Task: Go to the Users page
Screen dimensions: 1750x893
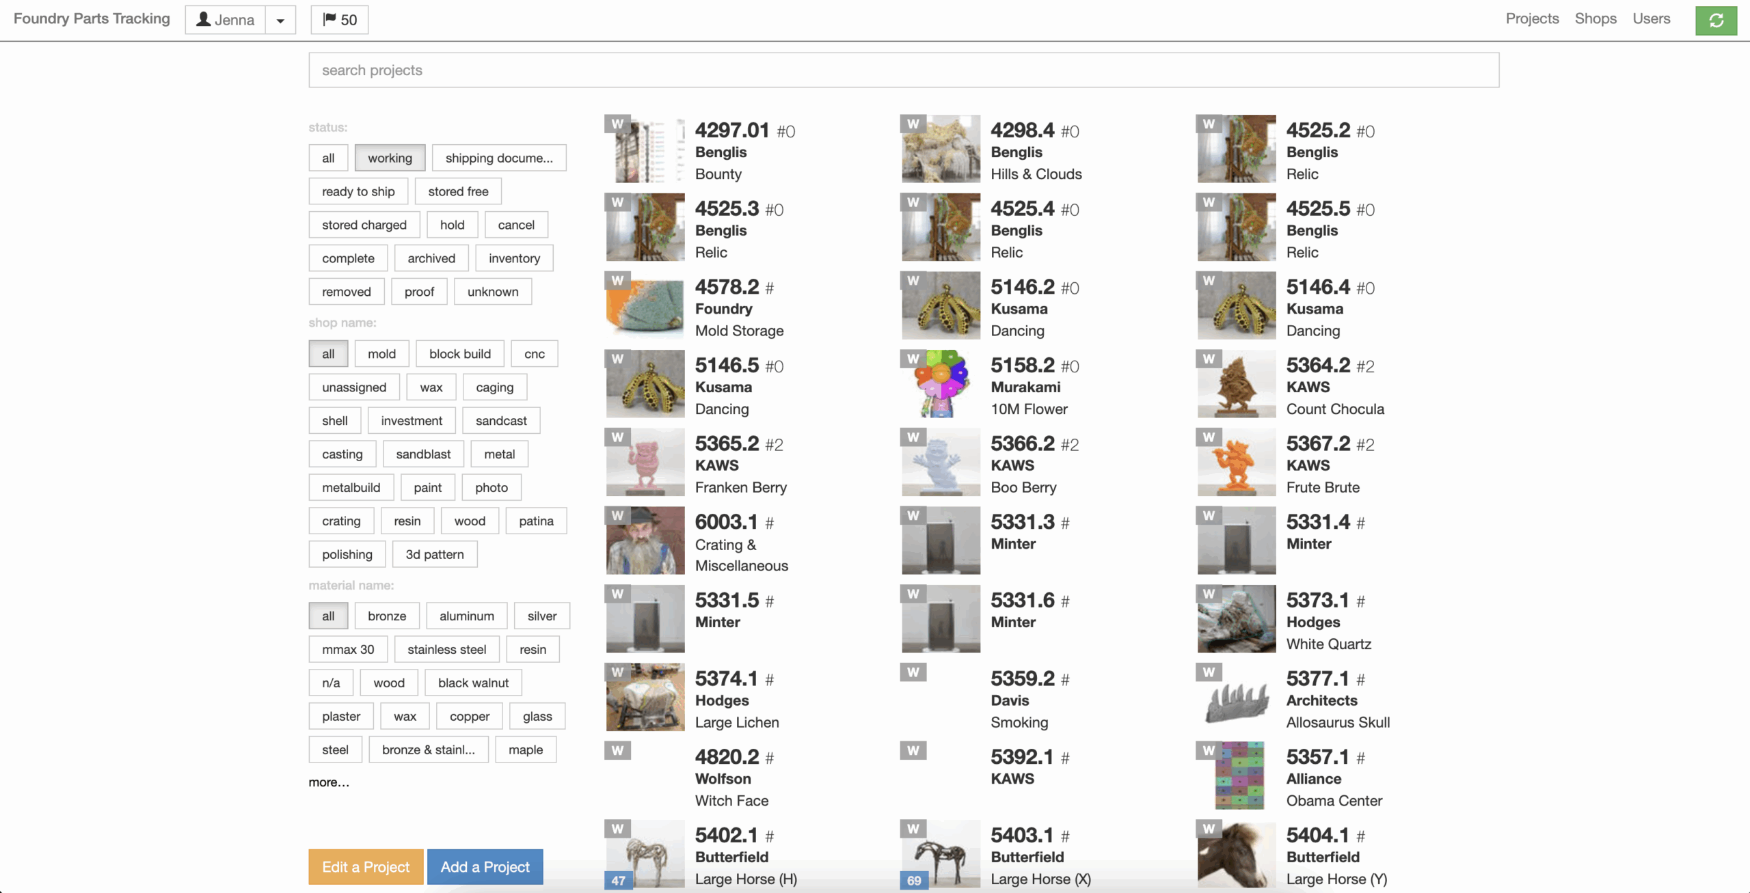Action: click(x=1651, y=18)
